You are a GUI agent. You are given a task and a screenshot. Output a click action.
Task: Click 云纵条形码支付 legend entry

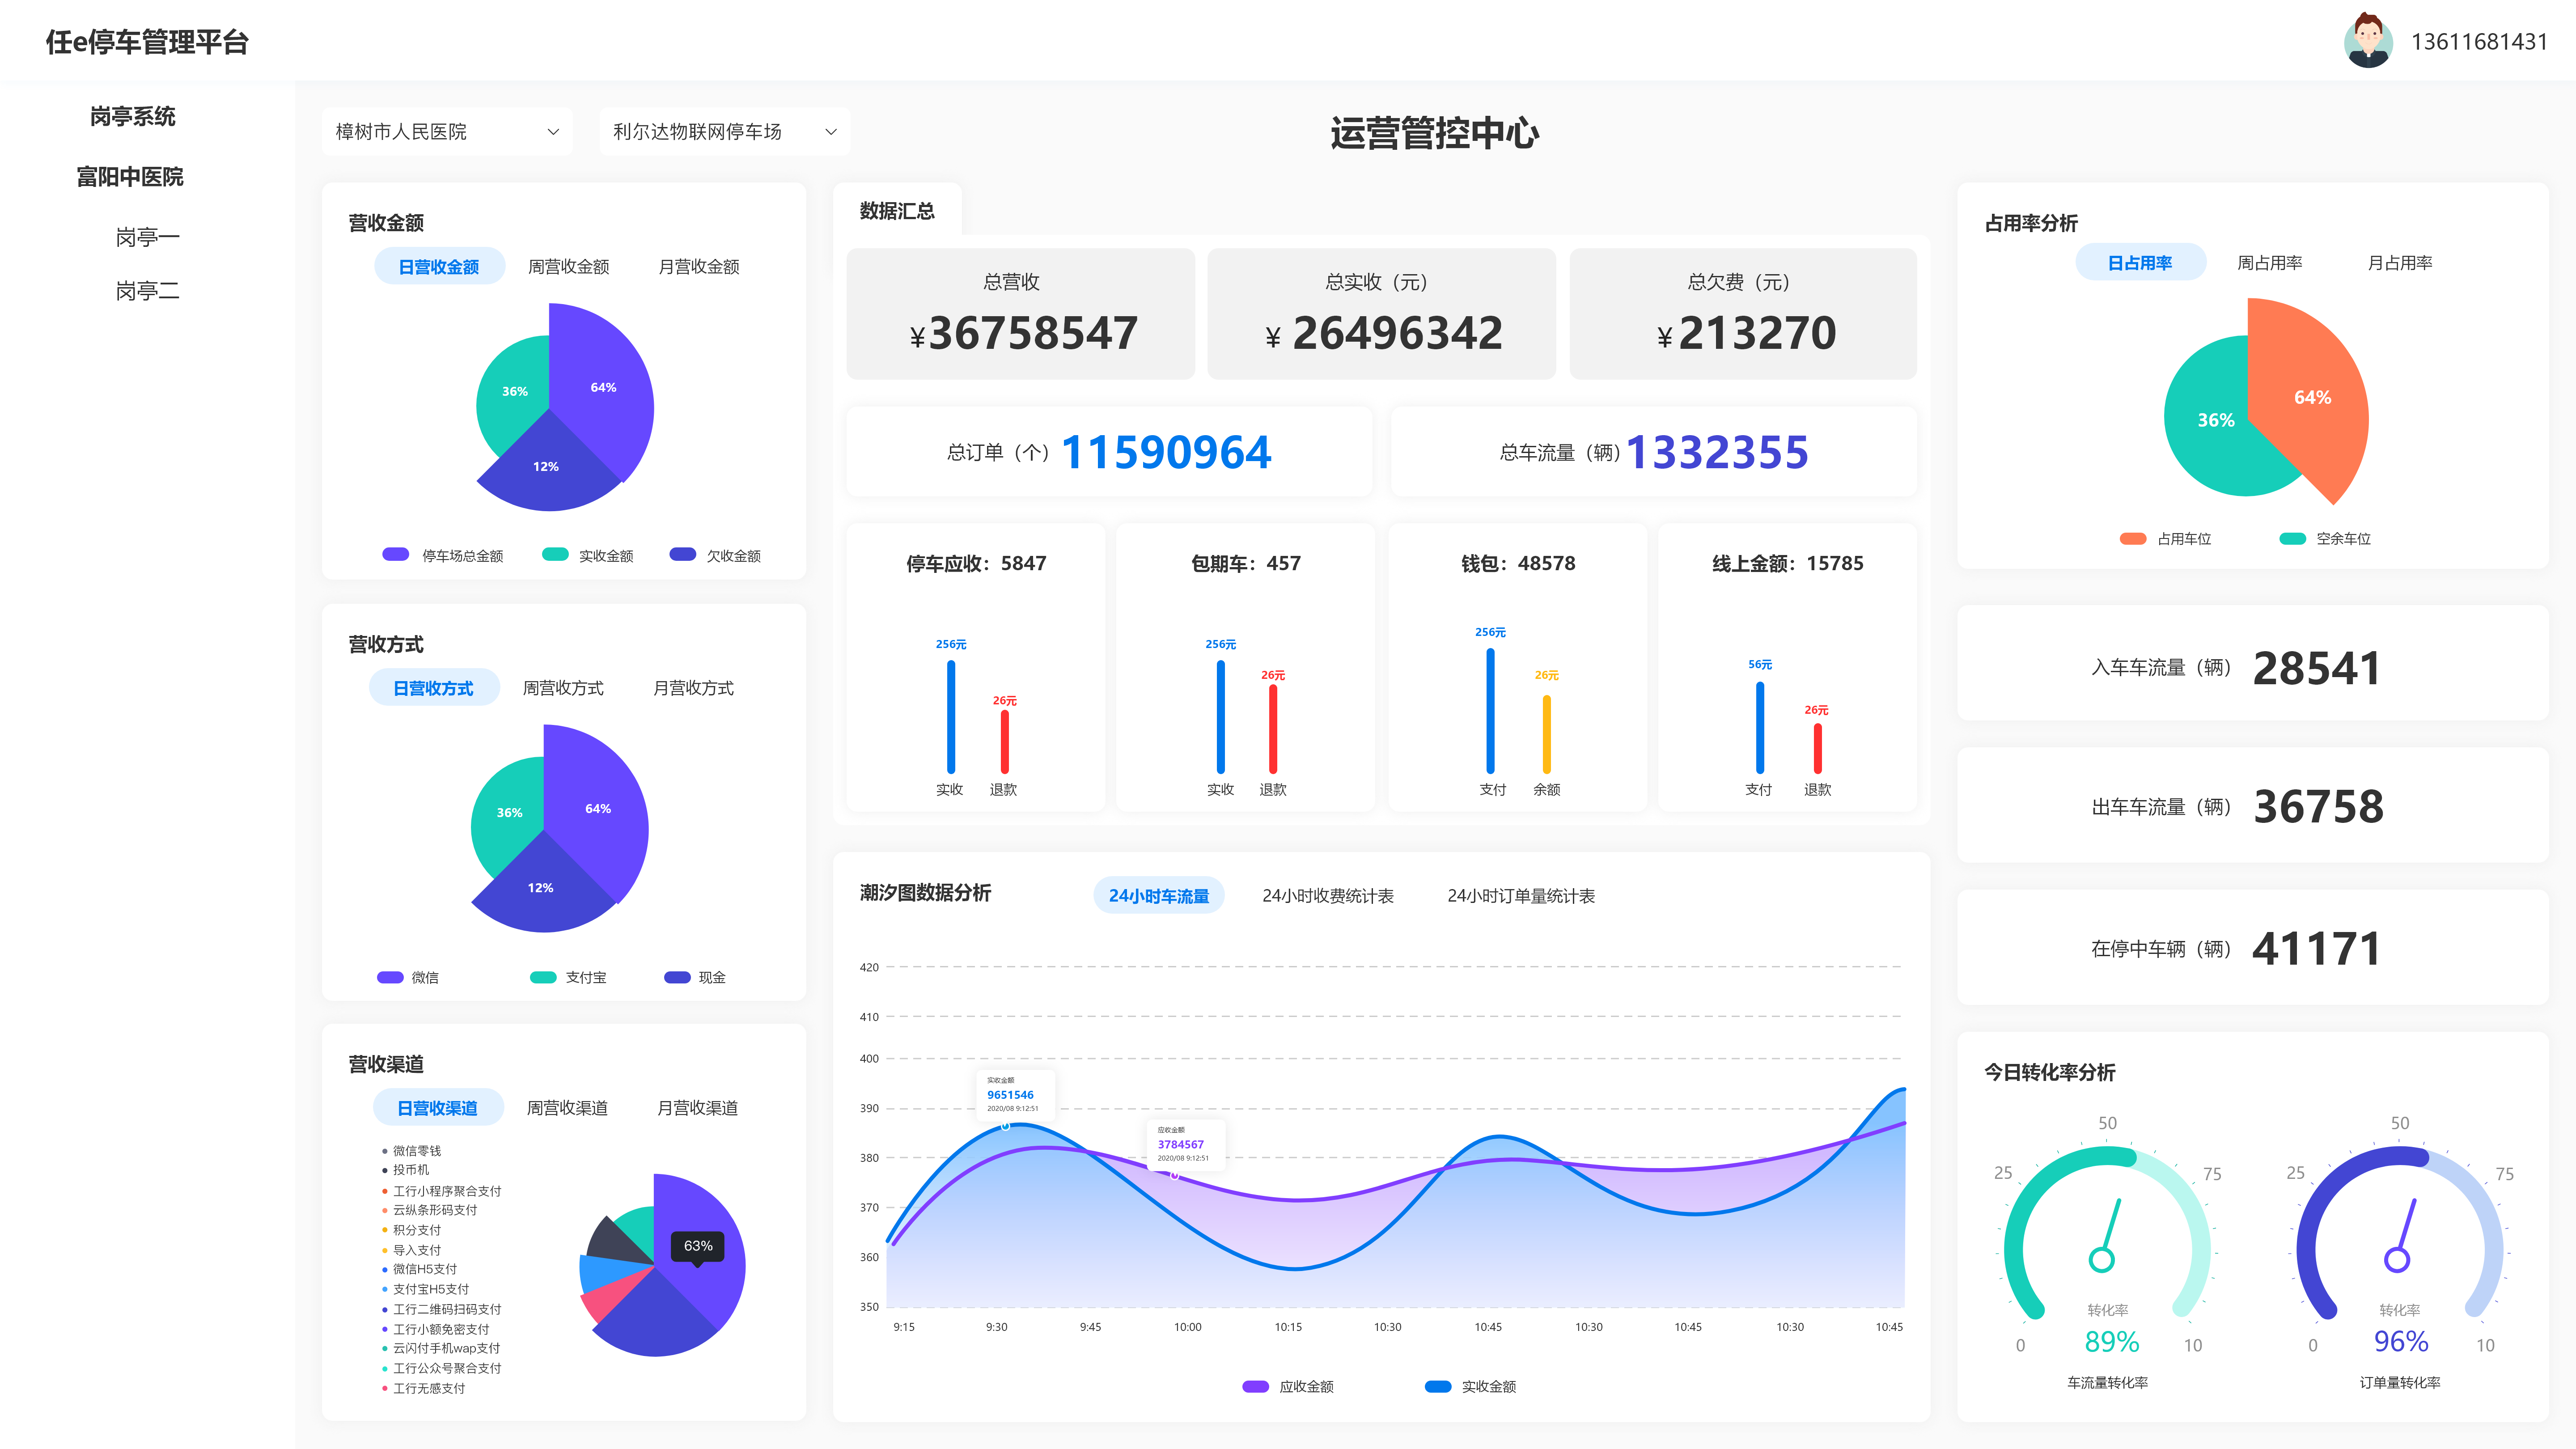429,1210
